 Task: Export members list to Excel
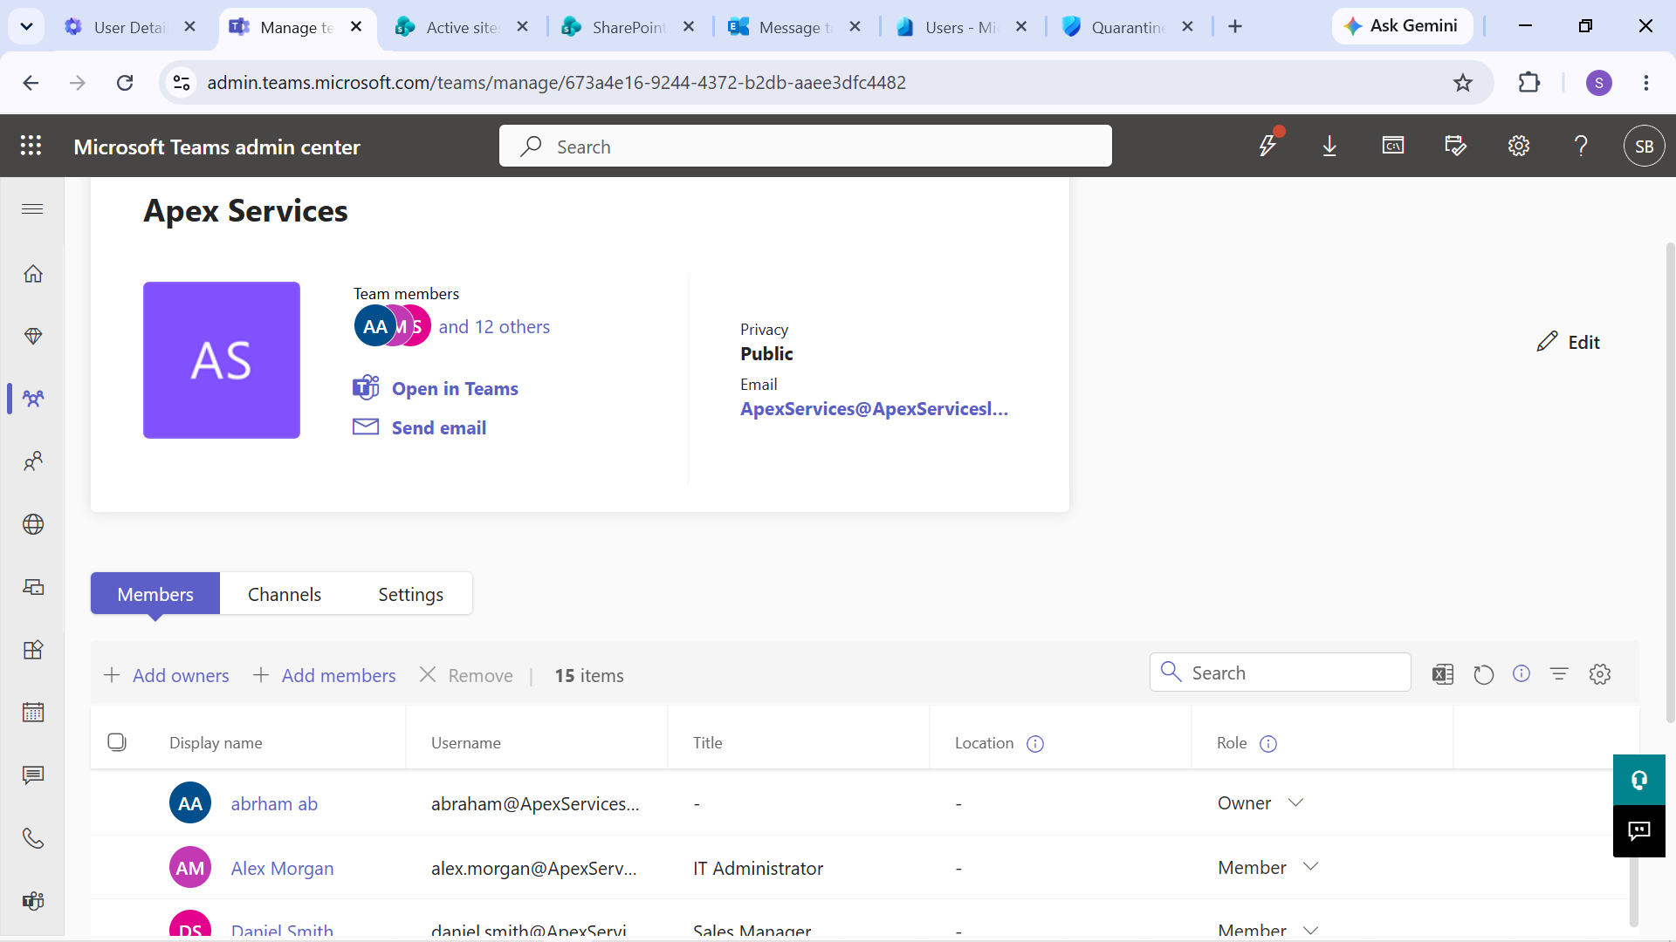(x=1443, y=674)
